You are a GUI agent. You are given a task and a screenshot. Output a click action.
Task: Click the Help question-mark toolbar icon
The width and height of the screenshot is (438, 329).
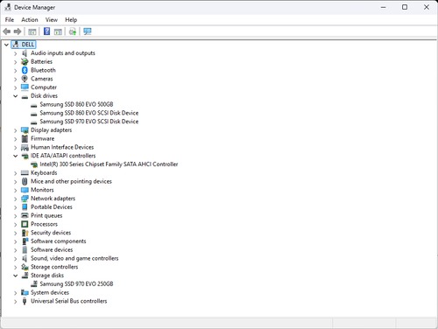[x=46, y=31]
